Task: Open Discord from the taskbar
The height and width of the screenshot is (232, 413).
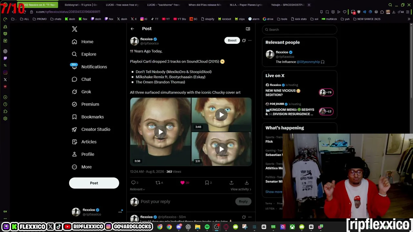Action: 179,227
